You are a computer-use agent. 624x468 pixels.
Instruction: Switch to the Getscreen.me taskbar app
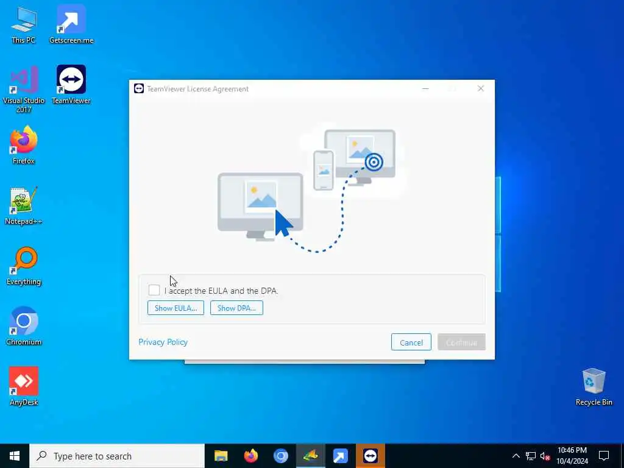point(340,456)
